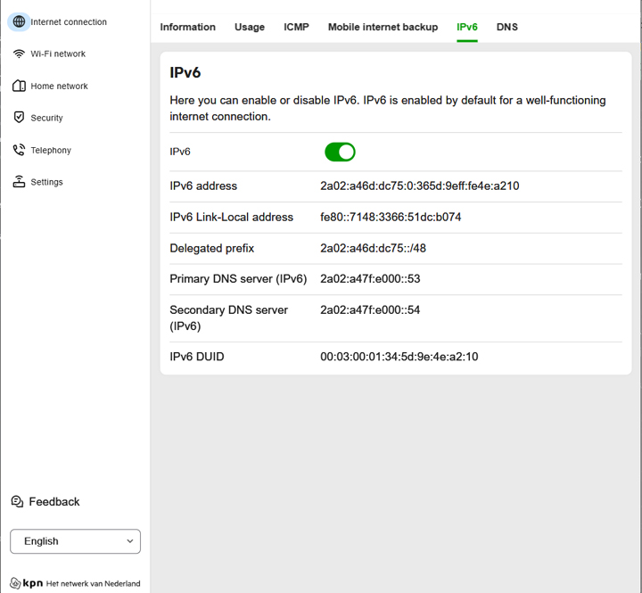Viewport: 642px width, 593px height.
Task: Click the Home network book icon
Action: 19,86
